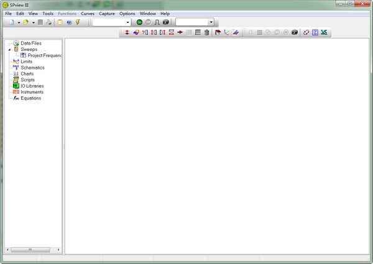Open the dropdown arrow beside New icon

pyautogui.click(x=19, y=22)
